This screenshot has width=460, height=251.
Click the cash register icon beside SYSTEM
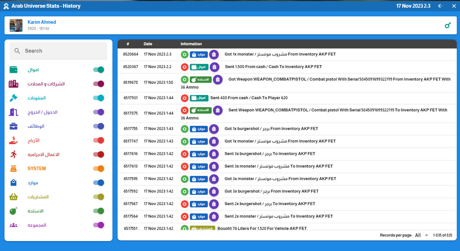pos(13,169)
